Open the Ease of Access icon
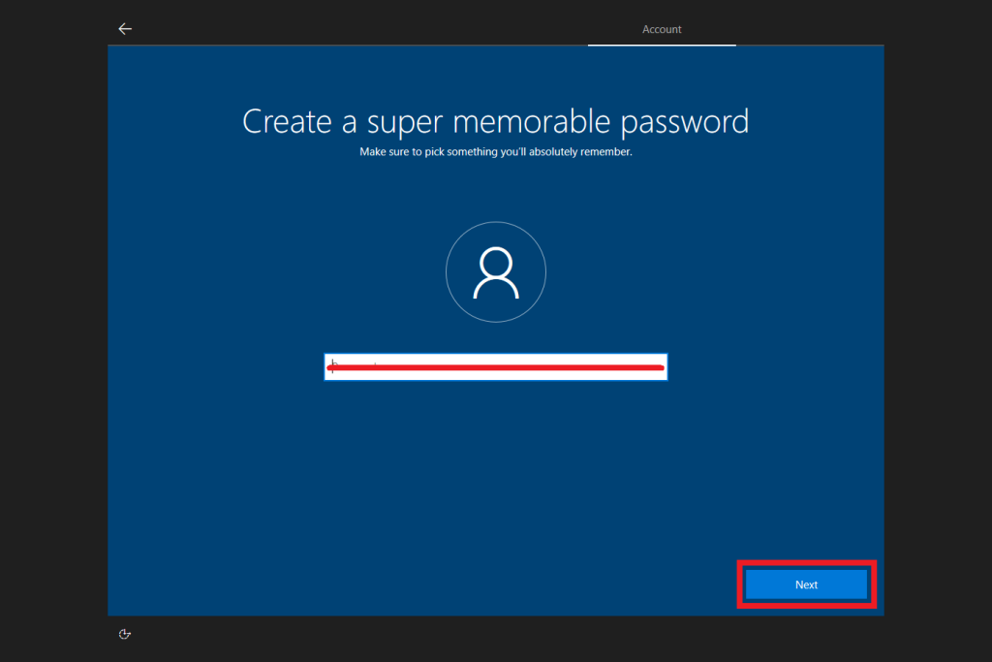992x662 pixels. click(x=124, y=634)
